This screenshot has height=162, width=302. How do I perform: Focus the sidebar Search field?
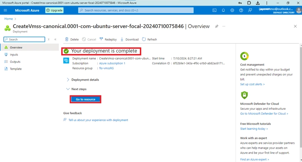tap(24, 39)
